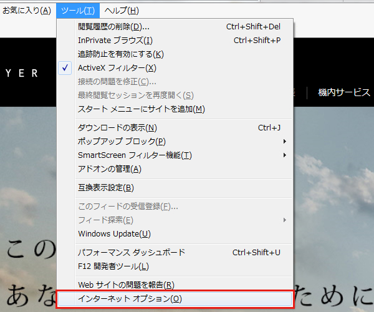Open the Favorites menu in menu bar
Viewport: 374px width, 312px height.
click(27, 11)
